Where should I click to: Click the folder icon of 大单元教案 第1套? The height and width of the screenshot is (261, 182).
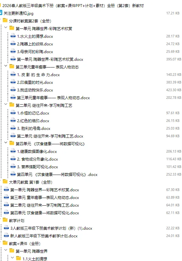pos(5,182)
